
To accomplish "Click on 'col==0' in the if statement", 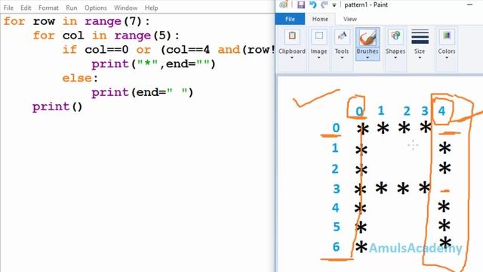I will click(x=106, y=50).
